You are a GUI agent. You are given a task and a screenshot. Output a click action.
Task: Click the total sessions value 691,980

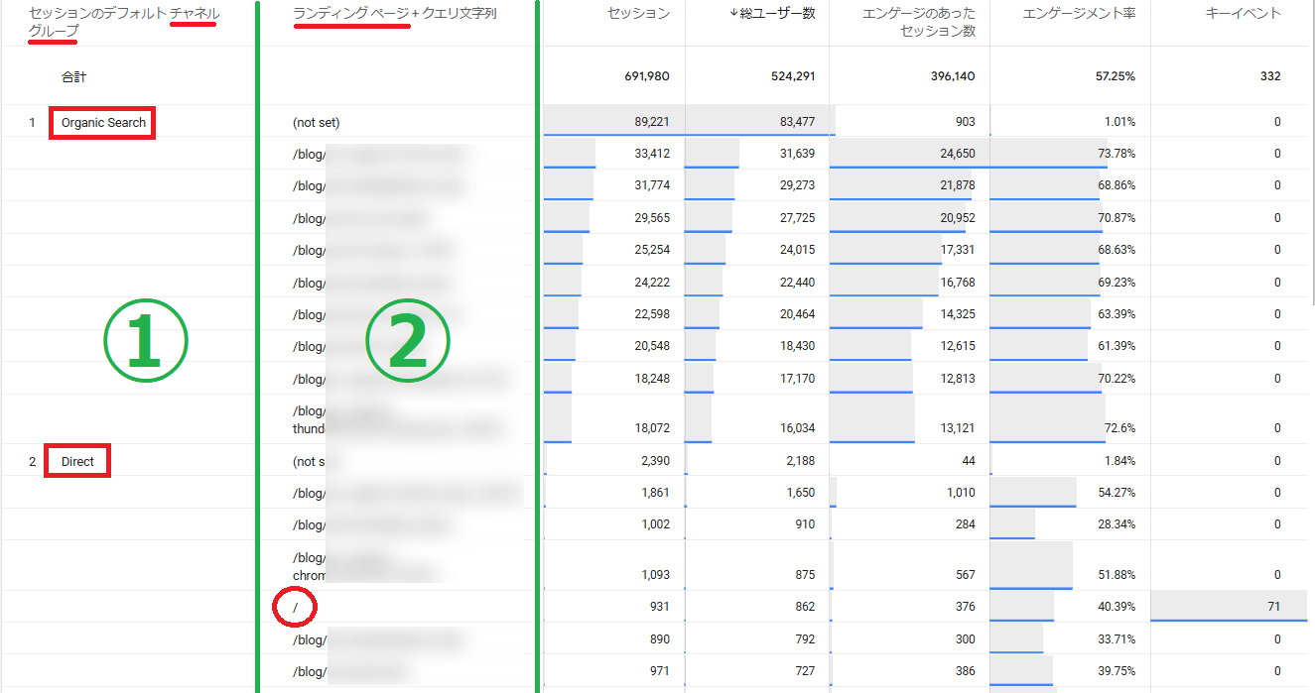coord(643,76)
